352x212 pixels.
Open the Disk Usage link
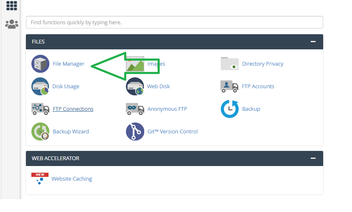pyautogui.click(x=66, y=87)
